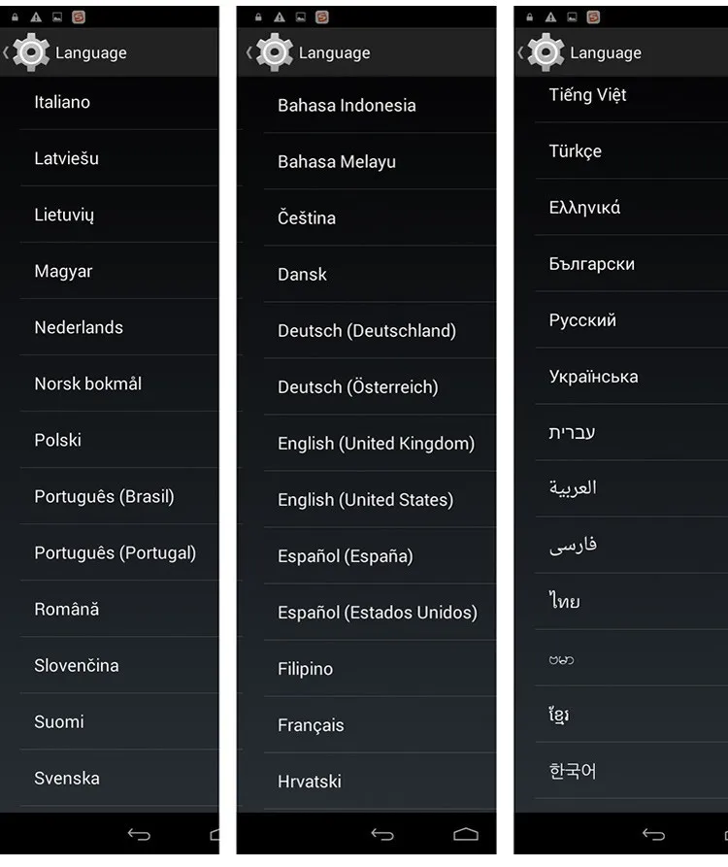The height and width of the screenshot is (867, 728).
Task: Tap the settings gear above Bahasa Indonesia
Action: point(274,52)
